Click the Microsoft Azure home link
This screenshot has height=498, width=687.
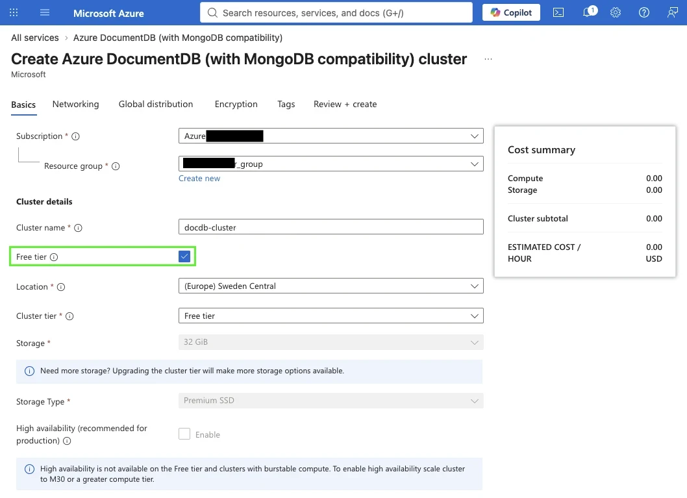point(108,13)
